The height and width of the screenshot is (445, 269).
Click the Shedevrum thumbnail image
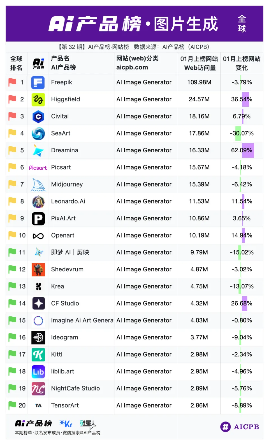(38, 270)
